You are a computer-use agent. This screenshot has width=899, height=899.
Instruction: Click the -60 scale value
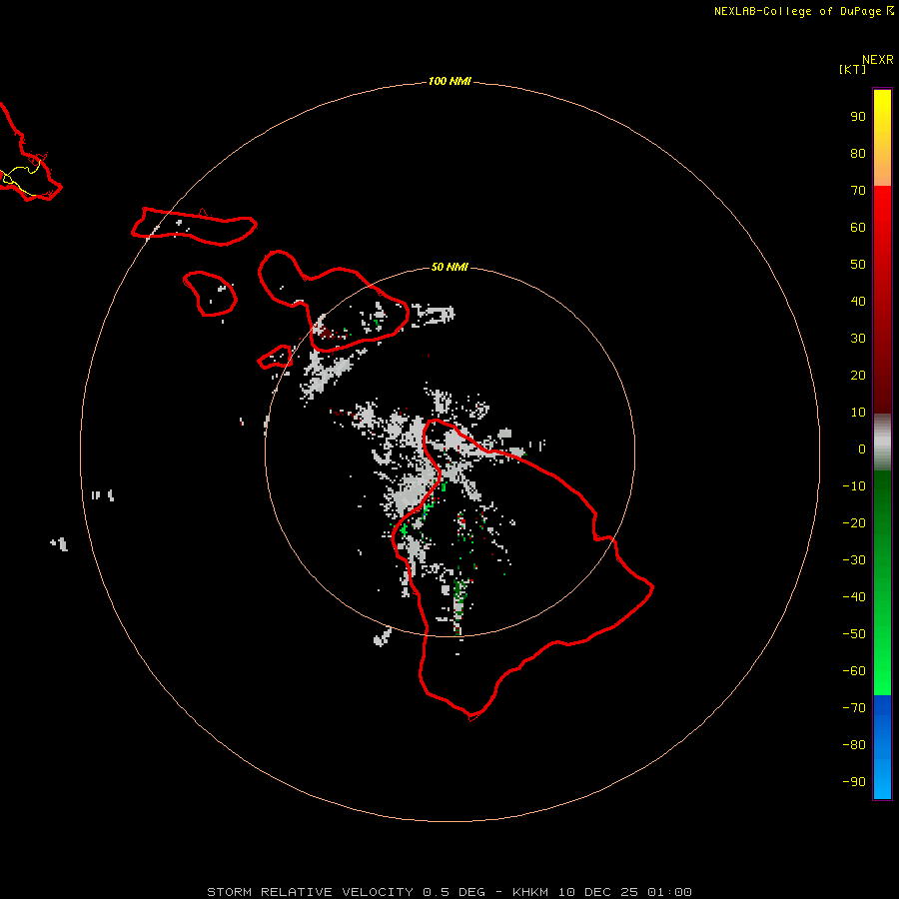tap(854, 671)
